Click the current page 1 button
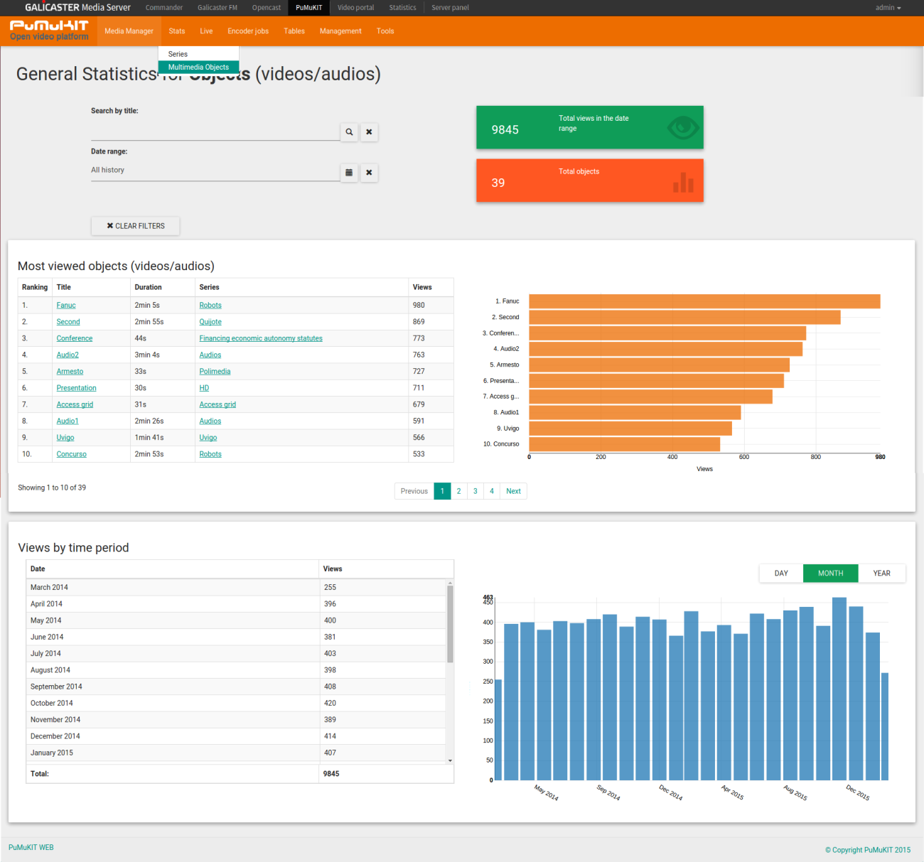 click(442, 491)
